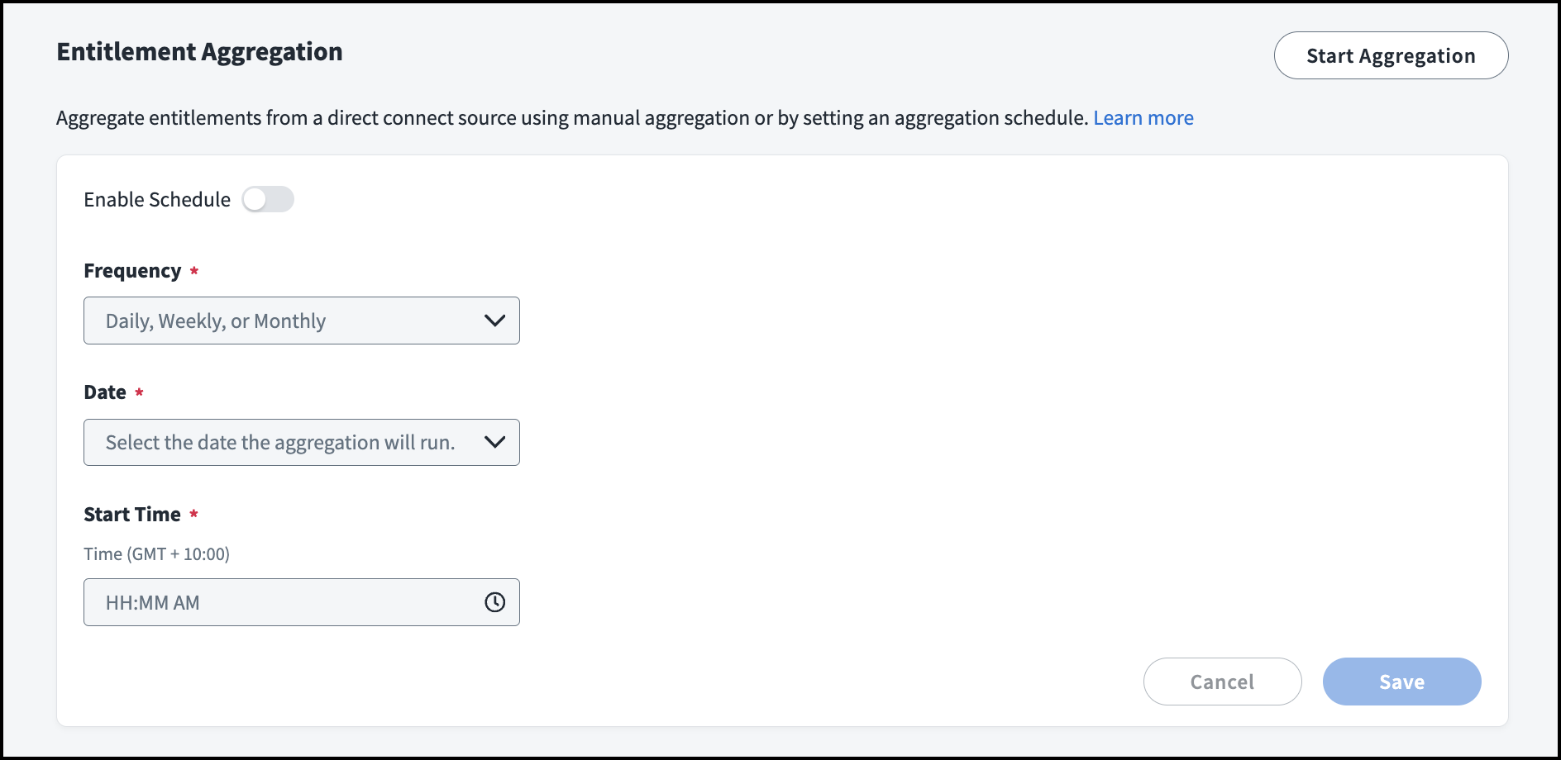Toggle the Enable Schedule switch

click(x=268, y=199)
